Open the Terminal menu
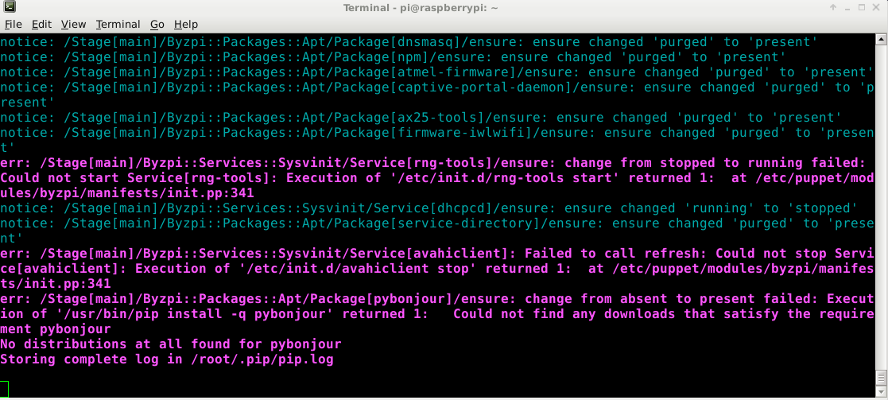Viewport: 888px width, 400px height. click(x=118, y=25)
